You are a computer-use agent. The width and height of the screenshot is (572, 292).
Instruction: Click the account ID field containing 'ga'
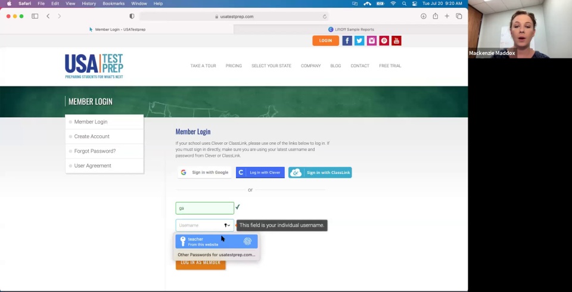tap(204, 208)
